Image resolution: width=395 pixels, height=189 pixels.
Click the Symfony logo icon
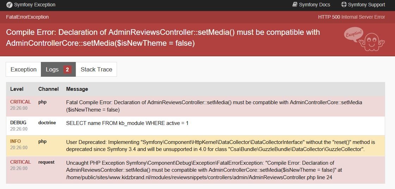coord(9,5)
